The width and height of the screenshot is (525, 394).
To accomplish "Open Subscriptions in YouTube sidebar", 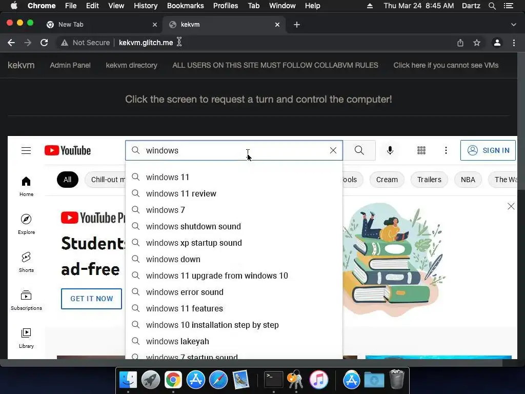I will click(26, 300).
